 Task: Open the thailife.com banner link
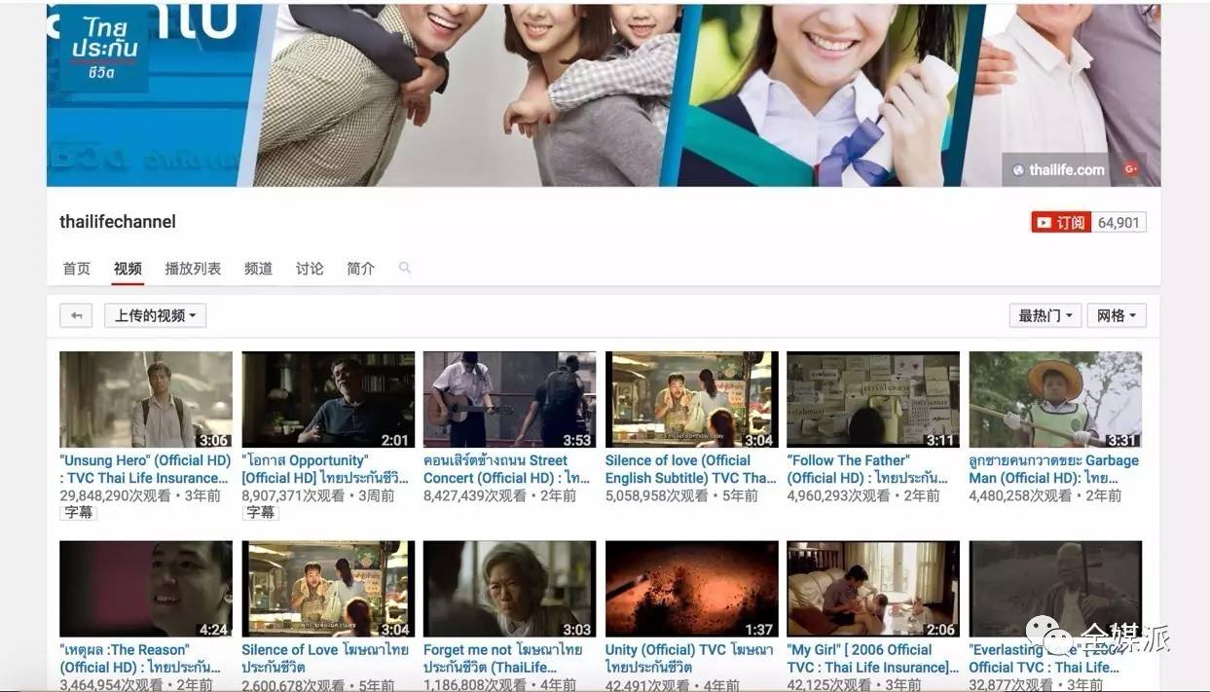click(x=1059, y=169)
